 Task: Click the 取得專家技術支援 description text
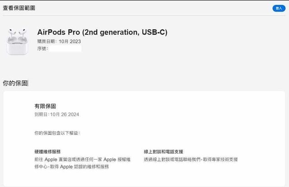191,160
